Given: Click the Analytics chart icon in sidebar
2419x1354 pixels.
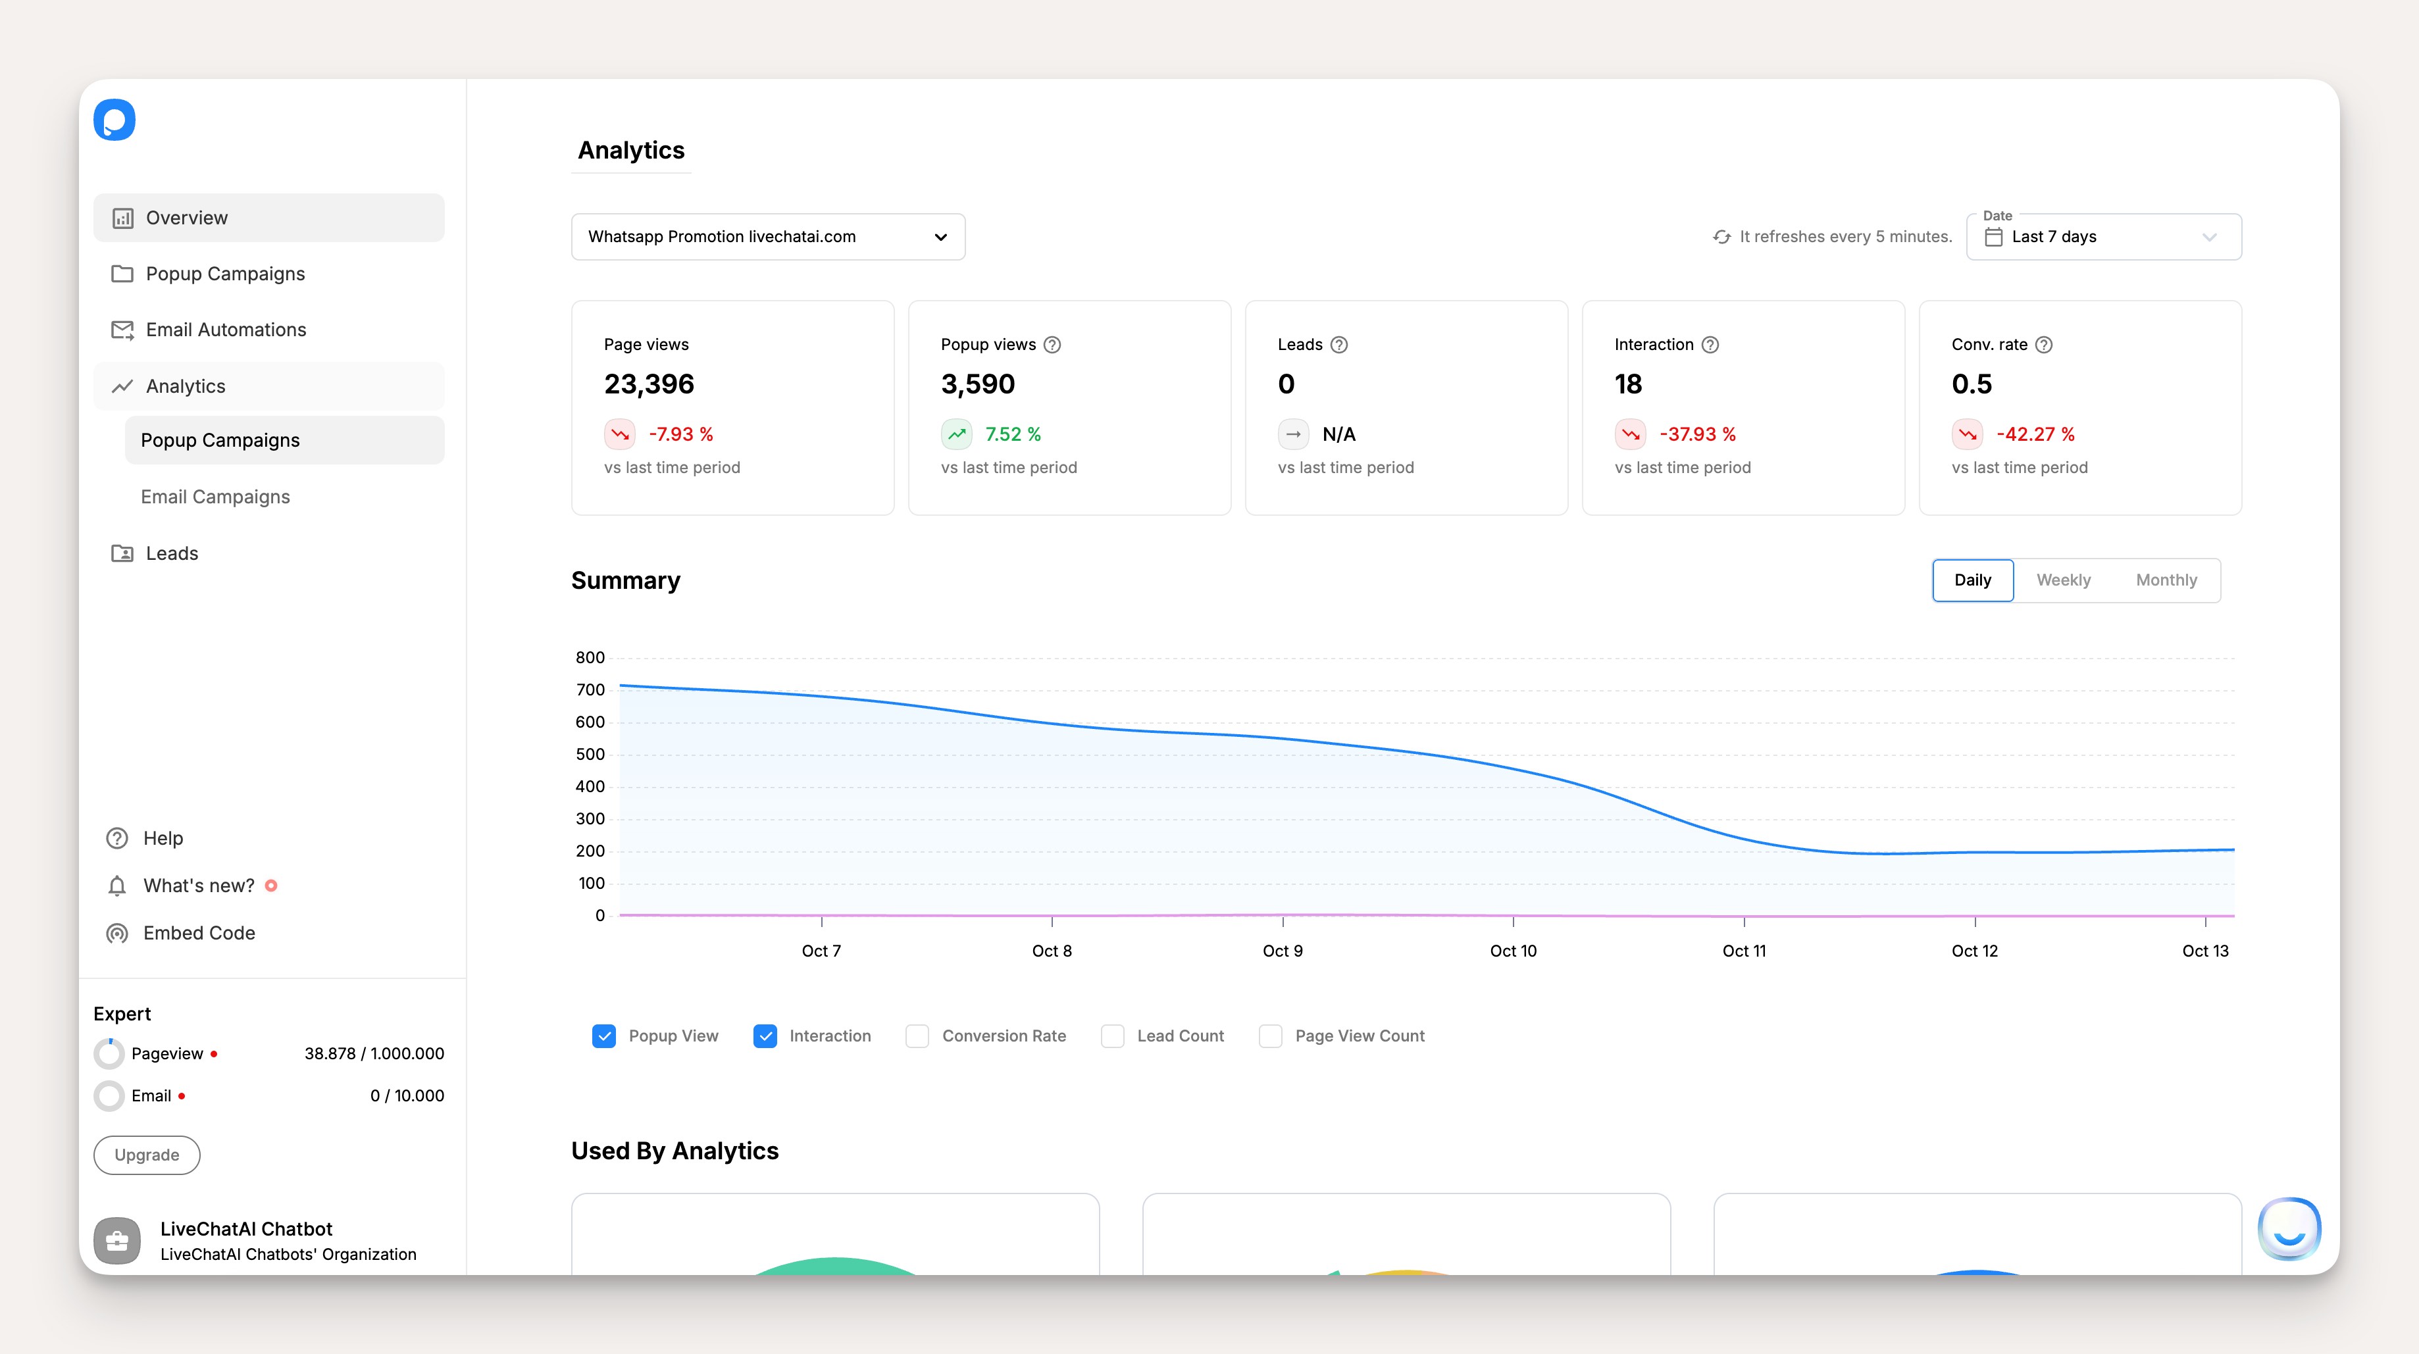Looking at the screenshot, I should [x=122, y=386].
